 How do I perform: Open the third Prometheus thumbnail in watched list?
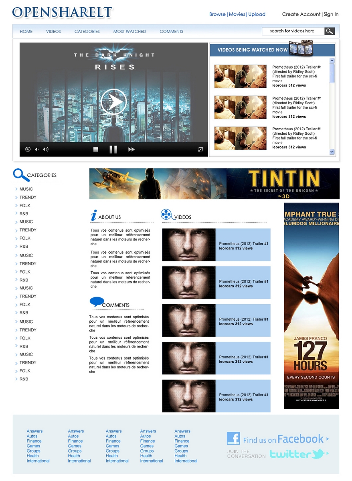pos(241,138)
